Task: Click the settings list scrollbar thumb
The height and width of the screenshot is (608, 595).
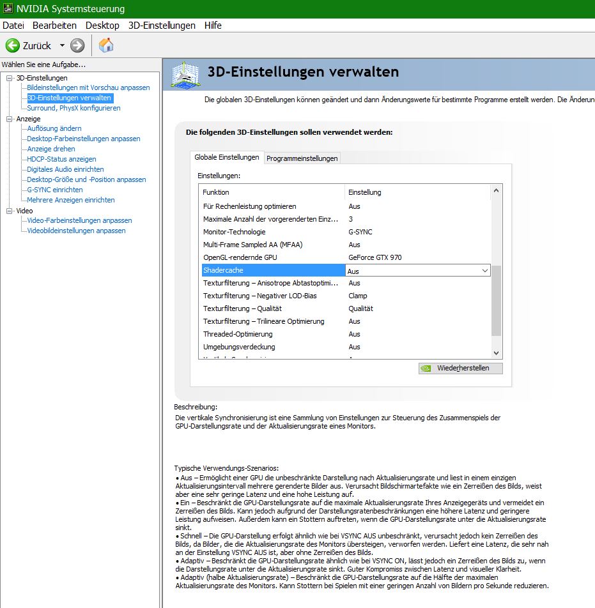Action: [x=496, y=301]
